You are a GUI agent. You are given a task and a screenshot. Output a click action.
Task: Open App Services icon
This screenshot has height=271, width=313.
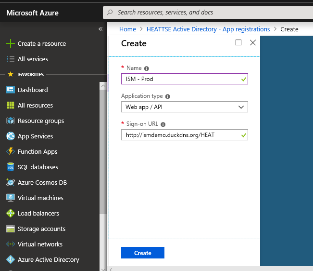pyautogui.click(x=10, y=136)
